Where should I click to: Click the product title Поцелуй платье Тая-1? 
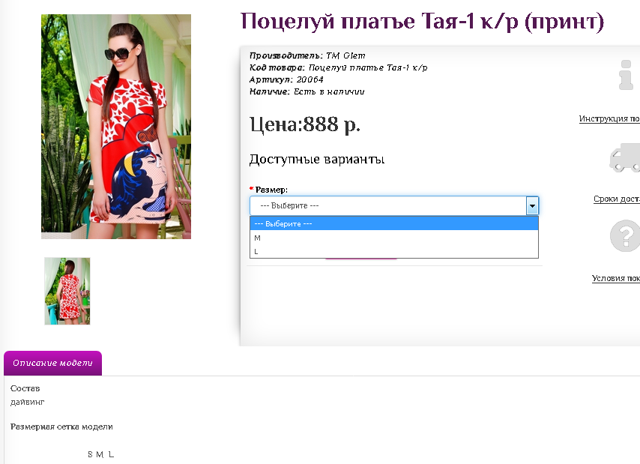point(422,21)
